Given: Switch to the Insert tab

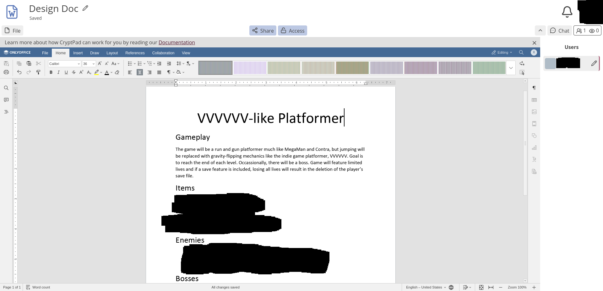Looking at the screenshot, I should 78,53.
